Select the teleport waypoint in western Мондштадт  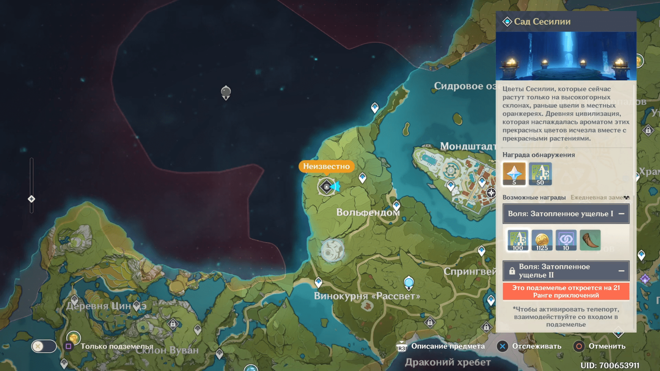click(451, 186)
